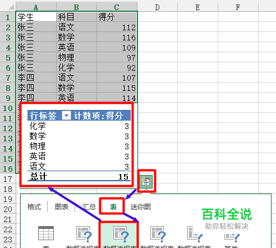Click the cell with score 115
This screenshot has height=248, width=276.
click(117, 88)
